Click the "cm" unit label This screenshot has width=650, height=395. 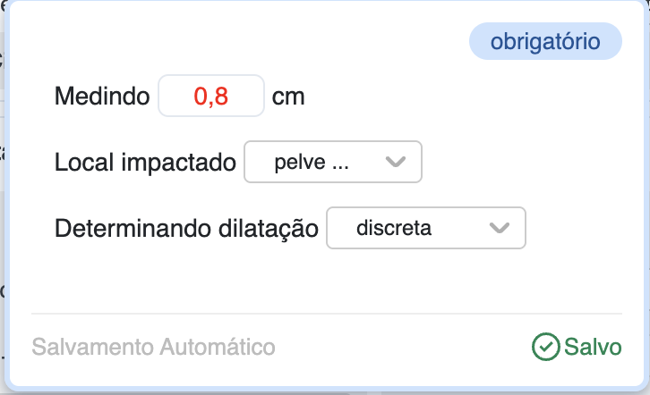[288, 96]
